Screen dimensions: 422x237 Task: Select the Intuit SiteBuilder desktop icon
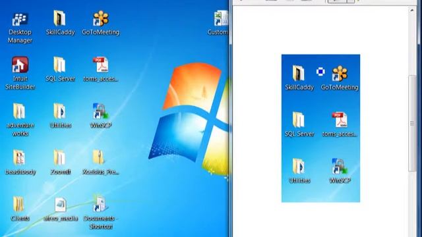click(x=20, y=73)
